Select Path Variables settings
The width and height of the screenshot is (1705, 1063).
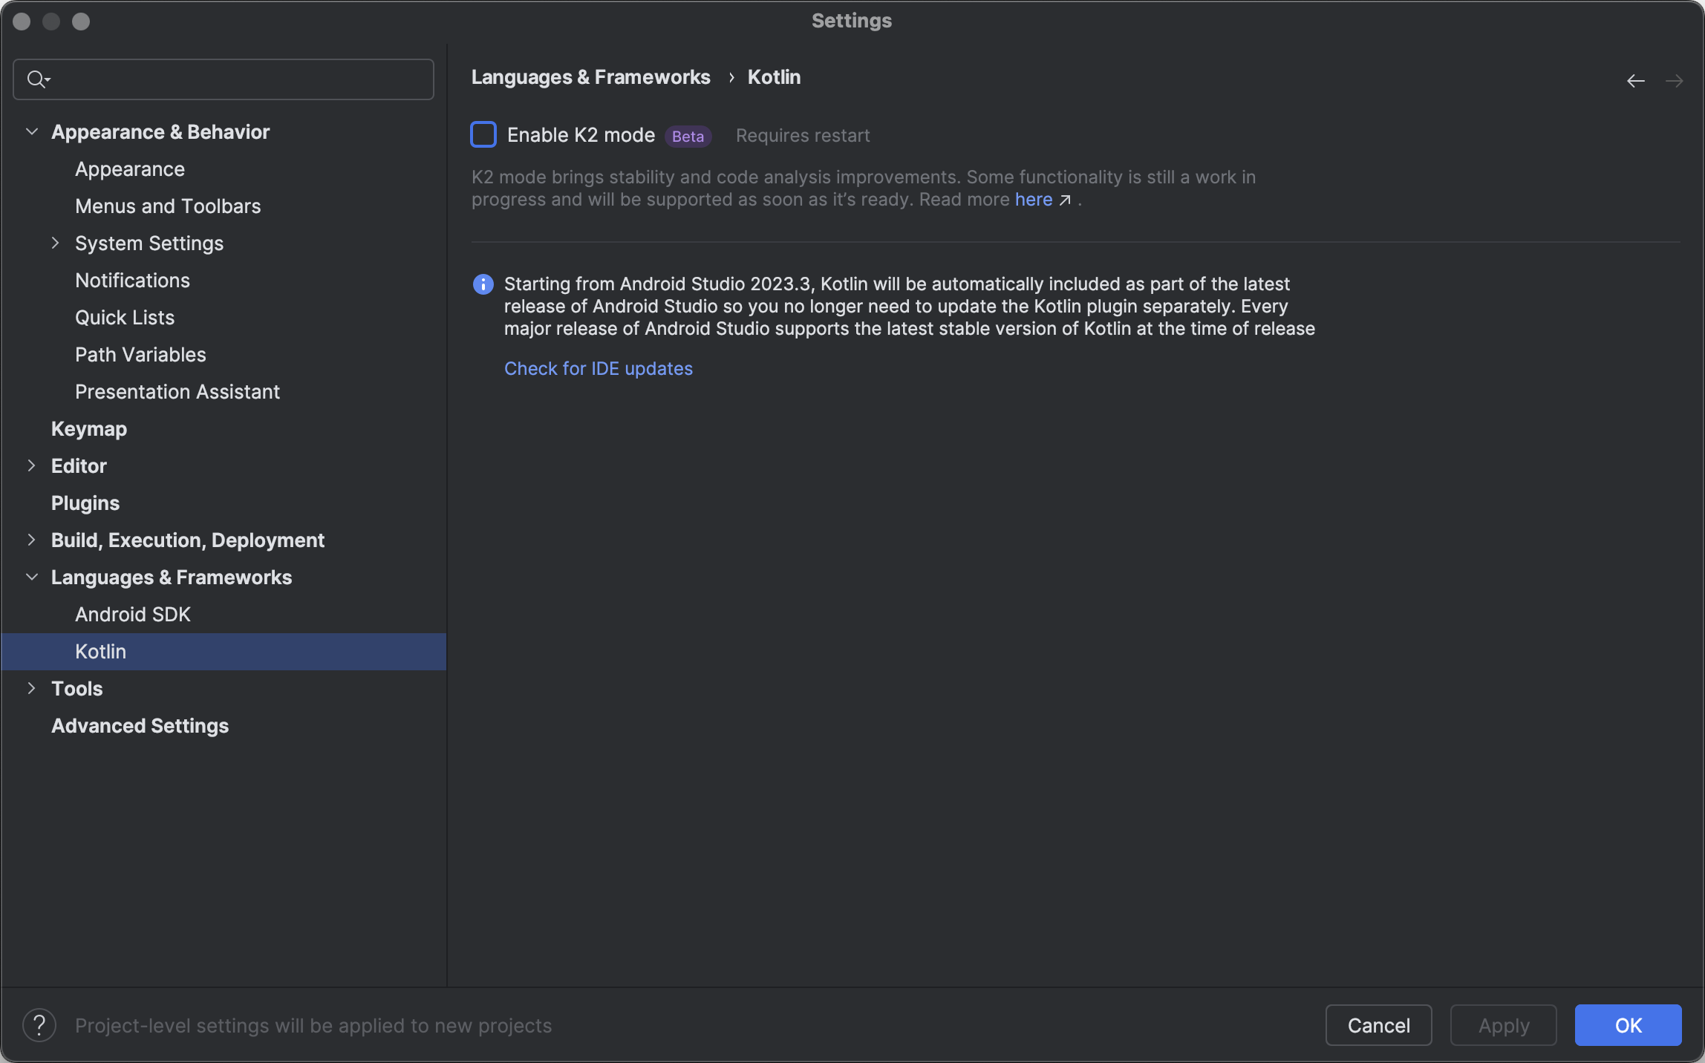(x=140, y=355)
